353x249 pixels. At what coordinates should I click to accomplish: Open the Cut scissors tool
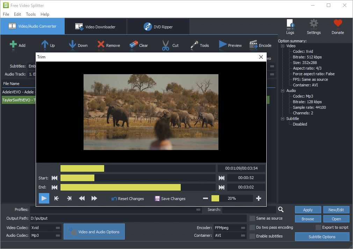click(x=165, y=45)
